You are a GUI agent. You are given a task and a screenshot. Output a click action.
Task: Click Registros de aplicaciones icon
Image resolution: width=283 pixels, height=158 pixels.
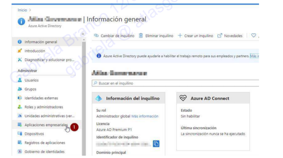pyautogui.click(x=20, y=142)
